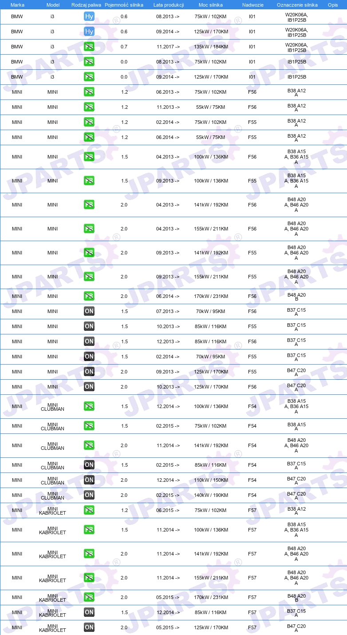Click the Hy hybrid icon for BMW i3 75kW/102KM
Screen dimensions: 347x635
click(x=89, y=17)
